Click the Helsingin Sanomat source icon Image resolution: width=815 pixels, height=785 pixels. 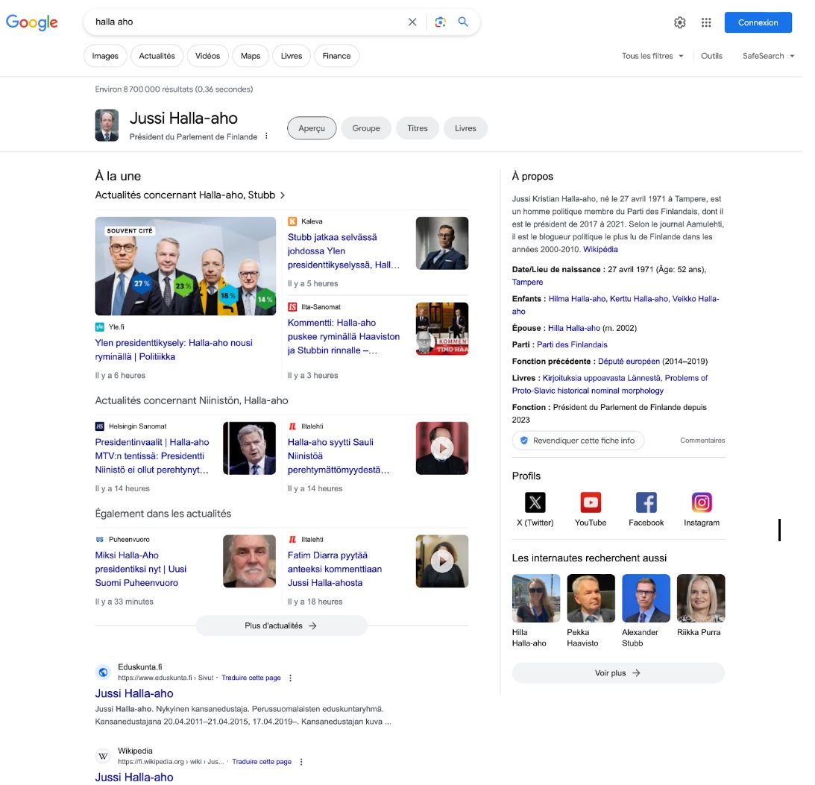99,426
